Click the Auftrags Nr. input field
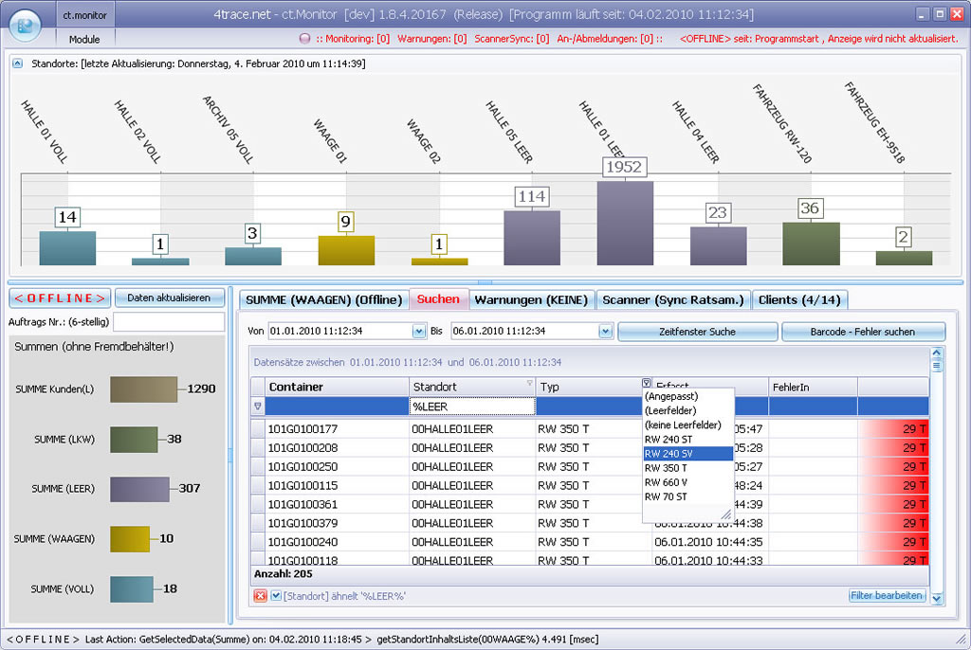The height and width of the screenshot is (650, 971). tap(169, 322)
